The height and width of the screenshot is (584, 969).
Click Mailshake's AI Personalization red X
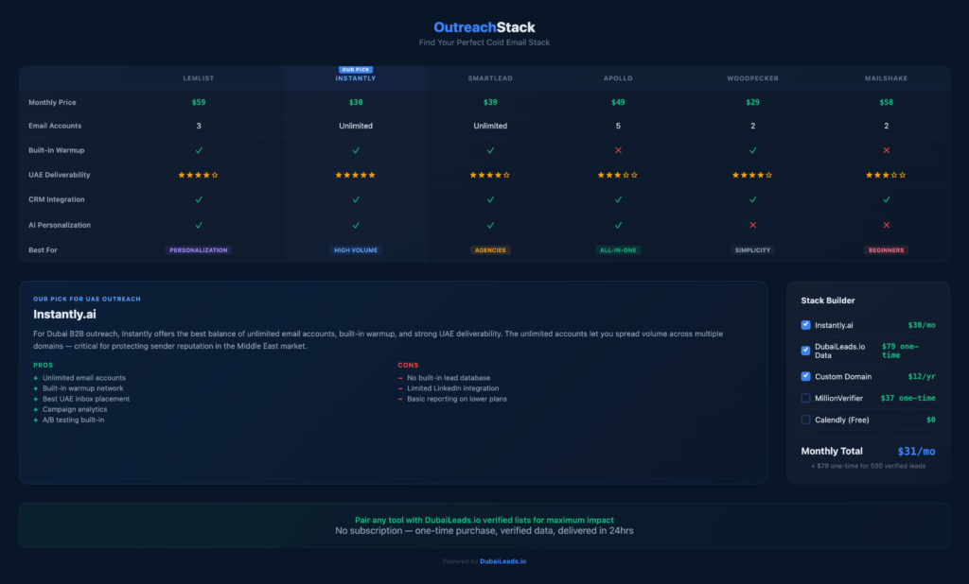click(x=886, y=225)
